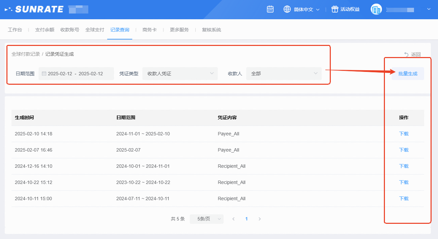
Task: Click the gift icon for 活动权益
Action: tap(335, 9)
